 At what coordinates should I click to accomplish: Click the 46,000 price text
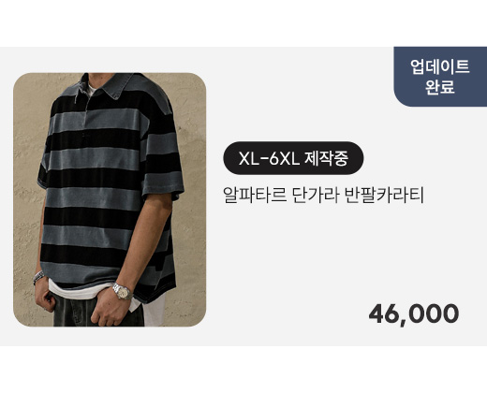(x=414, y=313)
